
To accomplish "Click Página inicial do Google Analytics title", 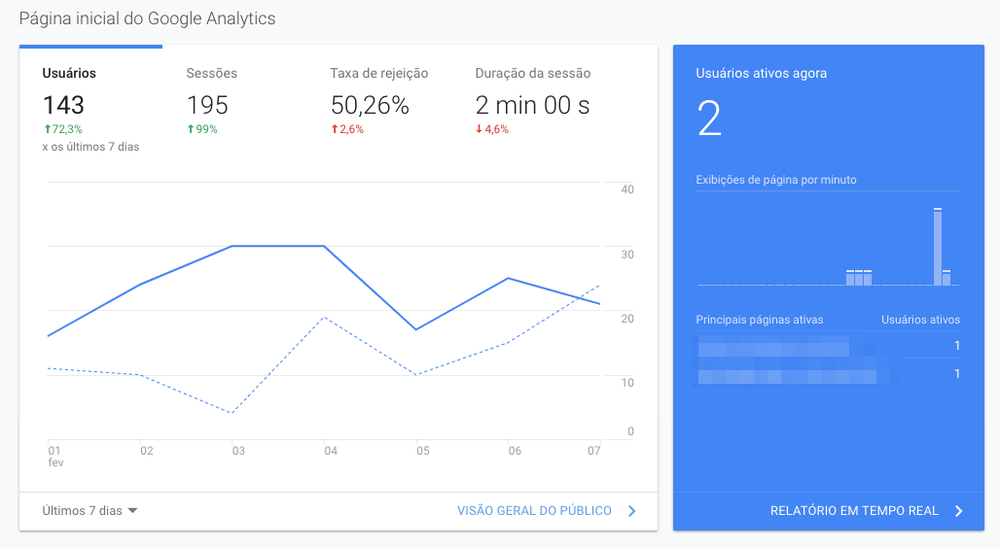I will pos(147,18).
